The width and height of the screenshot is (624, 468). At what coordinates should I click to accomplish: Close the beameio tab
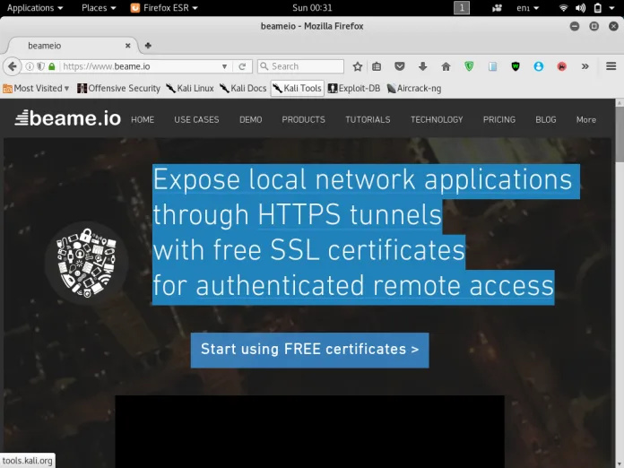click(x=128, y=45)
